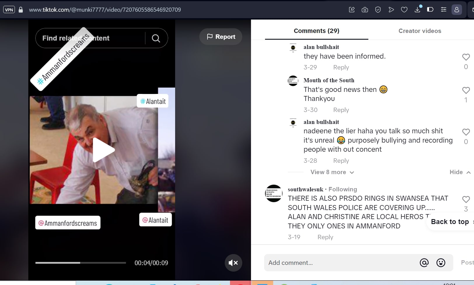
Task: Like the southwalesuk comment
Action: click(466, 200)
